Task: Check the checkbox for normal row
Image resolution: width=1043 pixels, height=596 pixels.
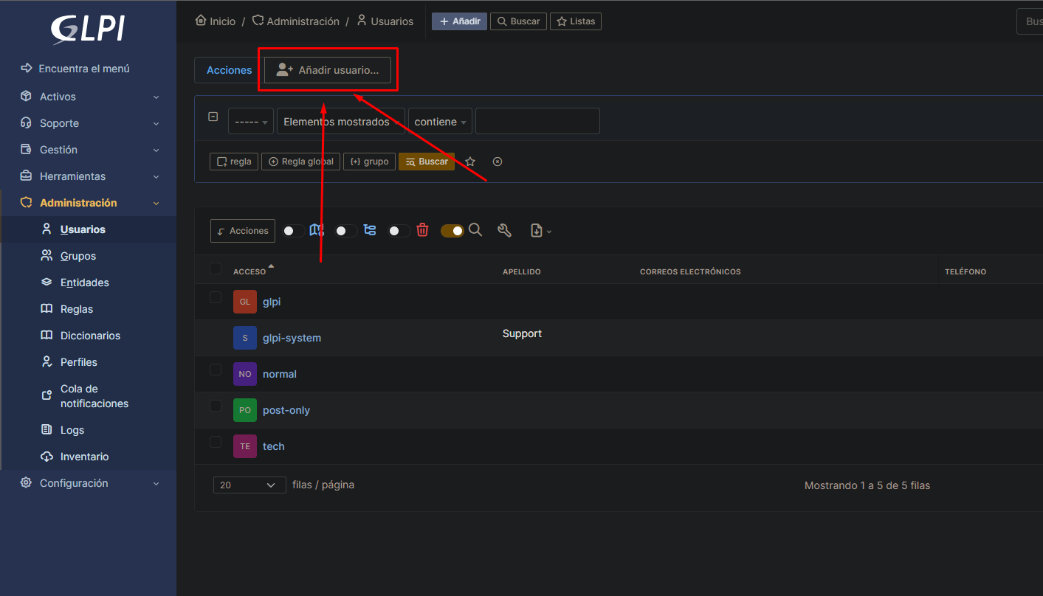Action: [x=216, y=370]
